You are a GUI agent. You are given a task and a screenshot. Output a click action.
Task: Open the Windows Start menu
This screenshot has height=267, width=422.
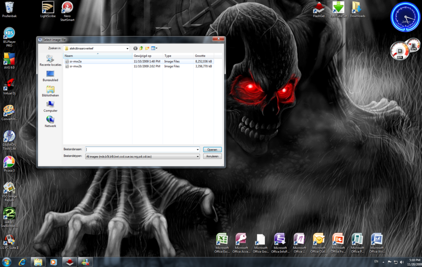[7, 262]
